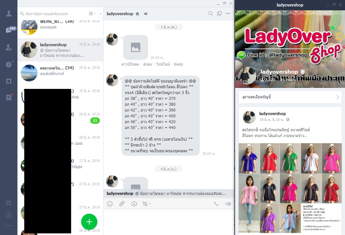
Task: Search within the ladyovershop chat
Action: (x=210, y=14)
